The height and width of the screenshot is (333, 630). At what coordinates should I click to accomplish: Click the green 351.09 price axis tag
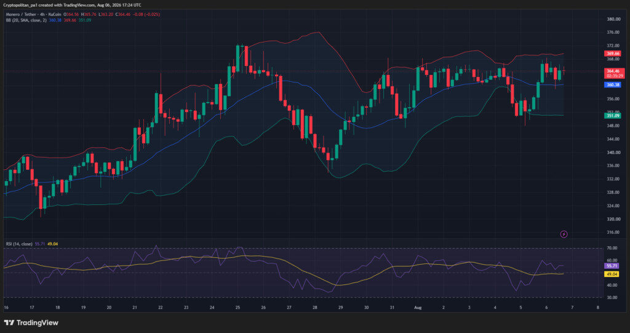[x=613, y=116]
